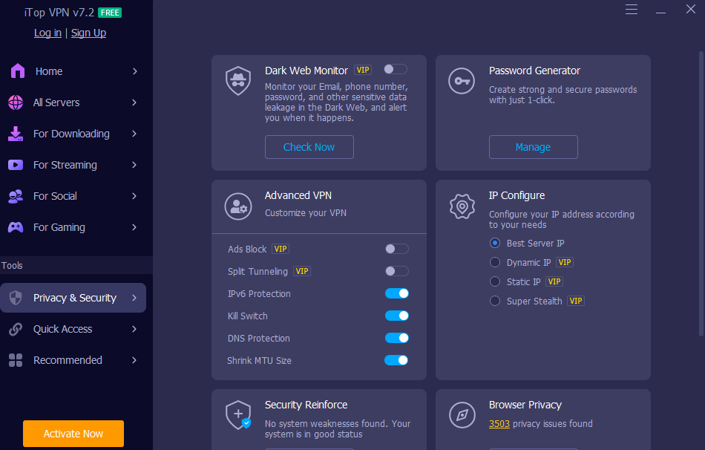Click the For Gaming controller icon
This screenshot has width=705, height=450.
click(16, 227)
